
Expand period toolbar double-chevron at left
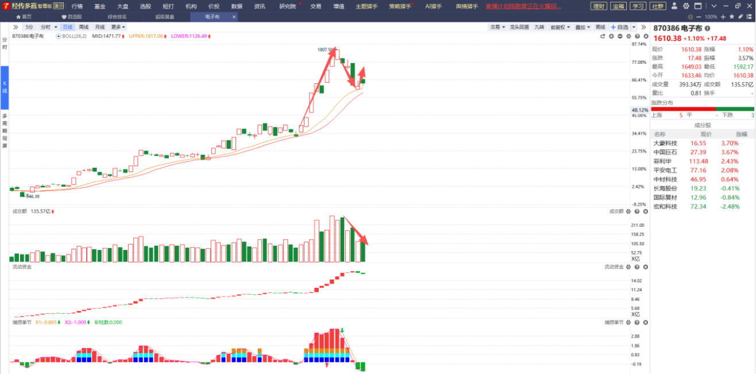[x=17, y=27]
